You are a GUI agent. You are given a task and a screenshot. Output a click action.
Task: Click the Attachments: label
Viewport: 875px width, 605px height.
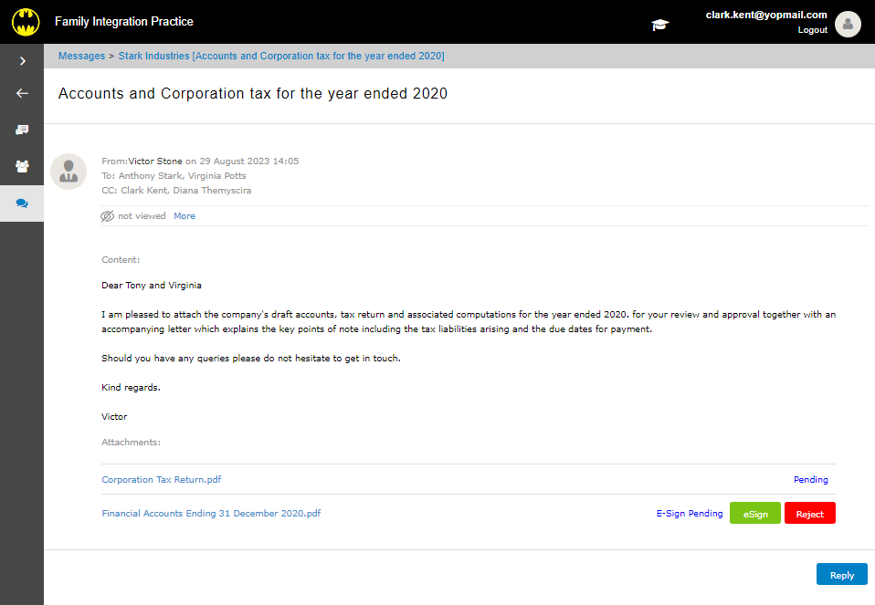point(132,443)
